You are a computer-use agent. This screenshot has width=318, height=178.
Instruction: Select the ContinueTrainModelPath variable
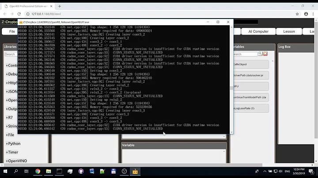click(251, 97)
